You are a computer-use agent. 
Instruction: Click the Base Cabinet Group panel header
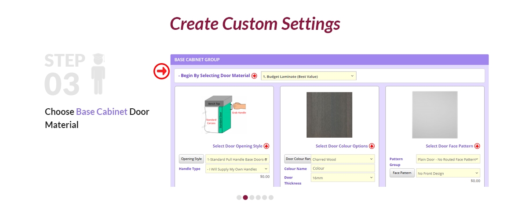coord(329,60)
